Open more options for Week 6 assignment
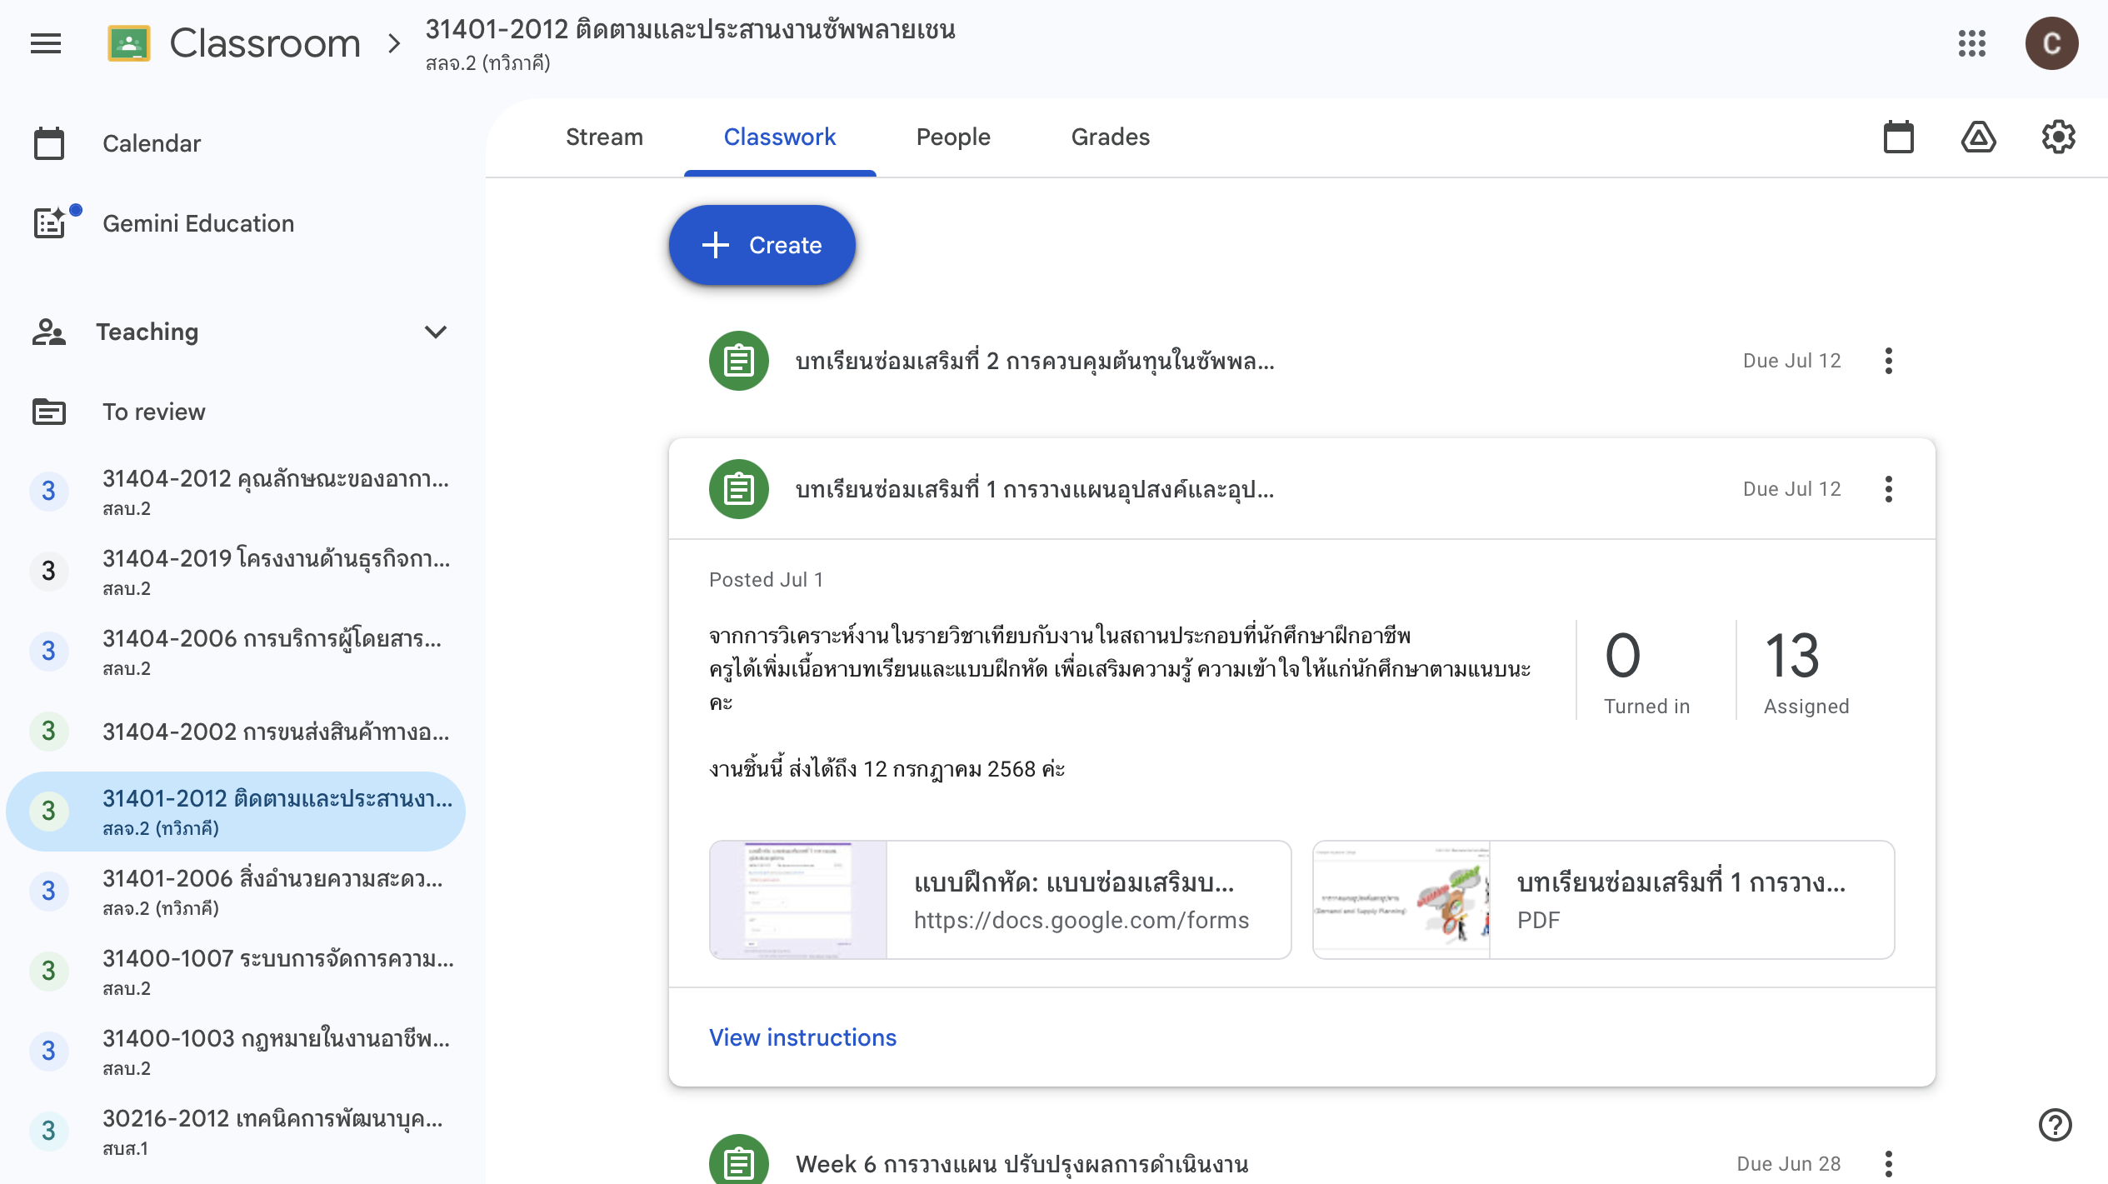The width and height of the screenshot is (2108, 1184). 1889,1163
